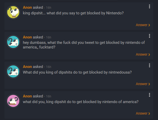158x120 pixels.
Task: Click teal cat avatar on 'hey dumbass' question
Action: [x=13, y=42]
